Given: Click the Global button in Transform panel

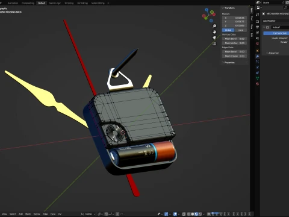Looking at the screenshot, I should [x=228, y=30].
